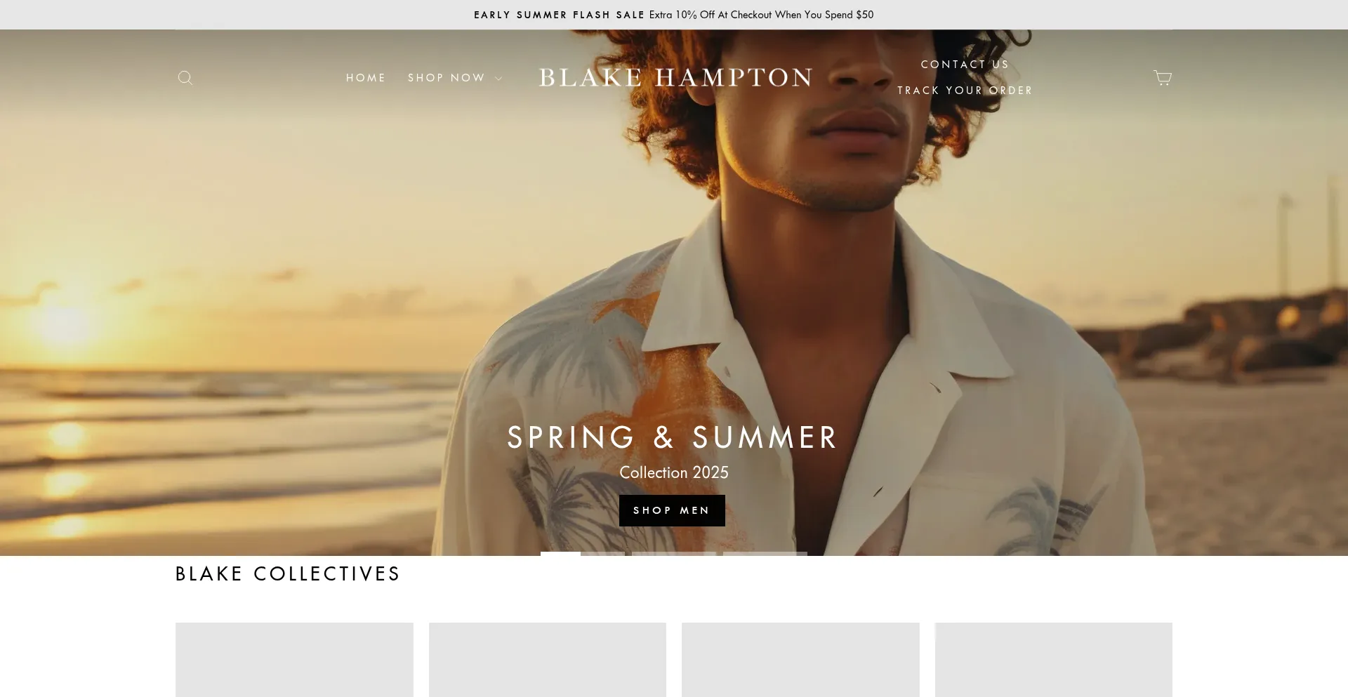Open the TRACK YOUR ORDER link
Viewport: 1348px width, 697px height.
pos(965,91)
